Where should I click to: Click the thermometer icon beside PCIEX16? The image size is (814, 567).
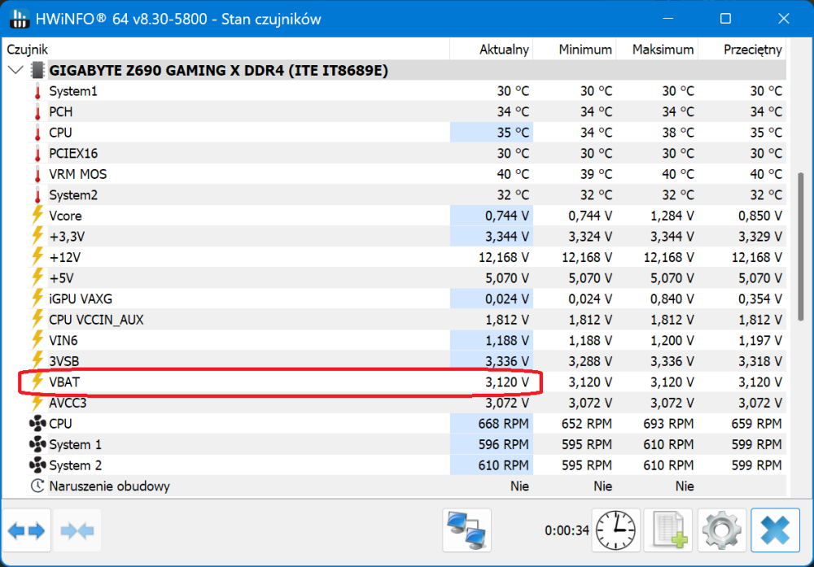click(x=37, y=154)
